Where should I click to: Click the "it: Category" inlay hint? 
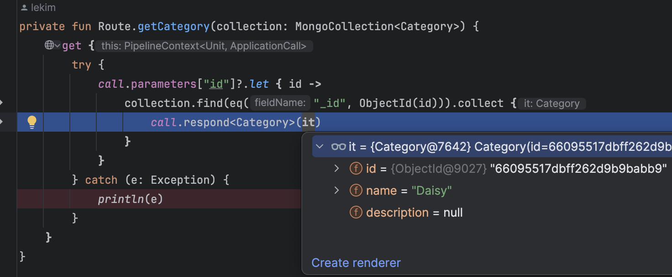tap(551, 104)
